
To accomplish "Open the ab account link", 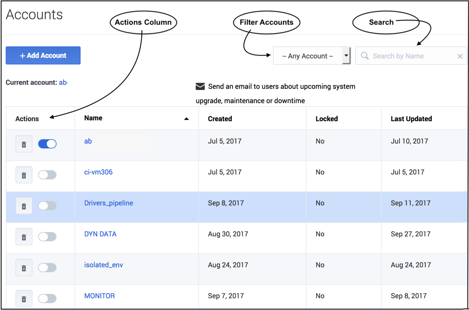I will coord(88,141).
